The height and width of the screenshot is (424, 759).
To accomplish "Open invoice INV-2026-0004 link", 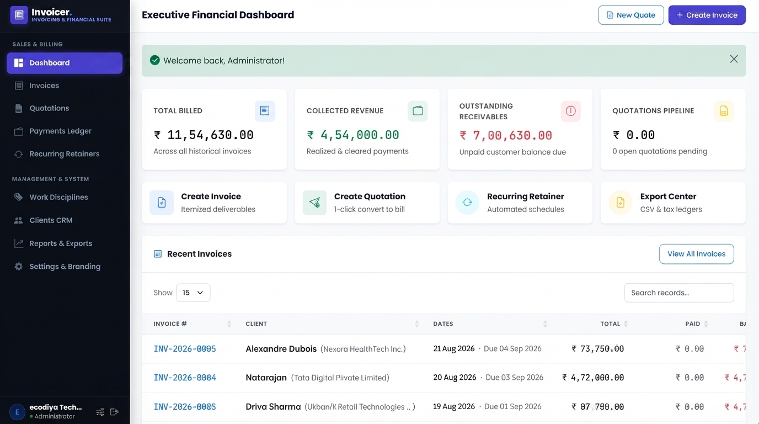I will [x=185, y=378].
